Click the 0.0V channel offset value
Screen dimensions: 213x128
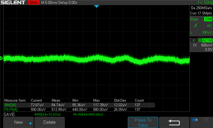tap(209, 50)
